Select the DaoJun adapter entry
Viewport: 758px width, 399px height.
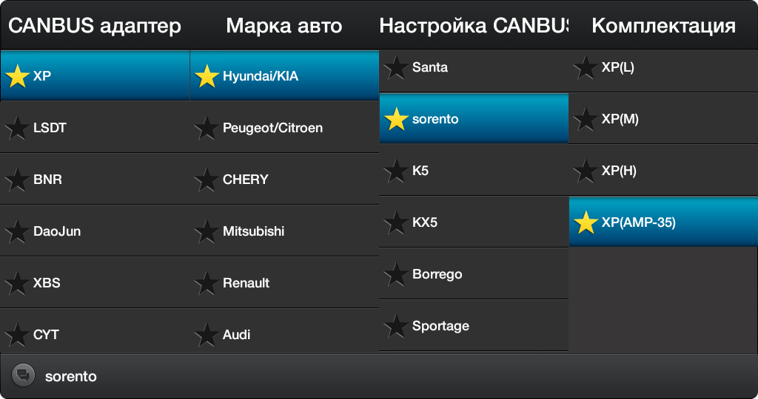click(x=95, y=231)
